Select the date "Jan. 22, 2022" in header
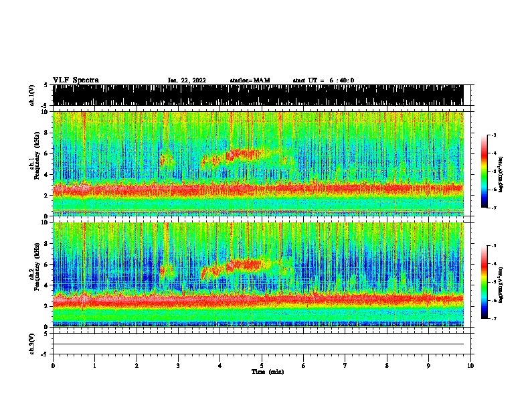 (187, 80)
